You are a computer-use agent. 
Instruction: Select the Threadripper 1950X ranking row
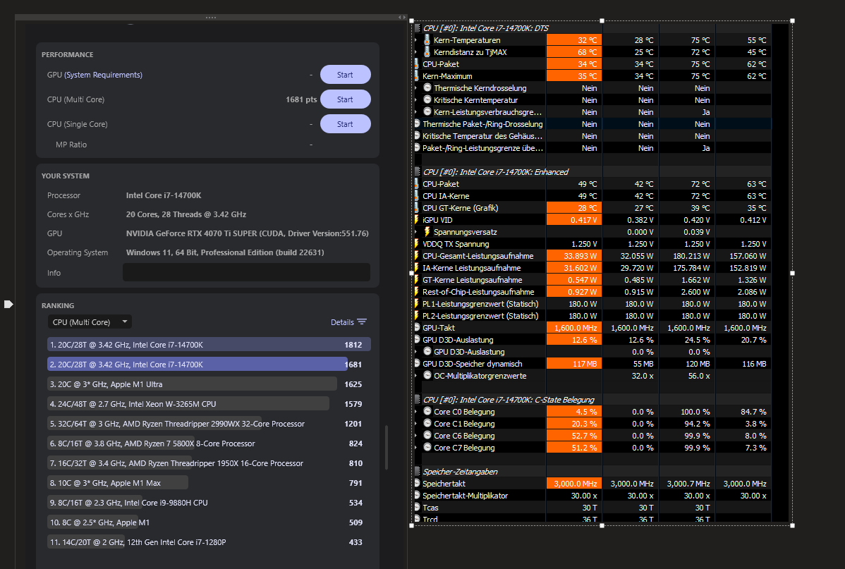(x=209, y=463)
